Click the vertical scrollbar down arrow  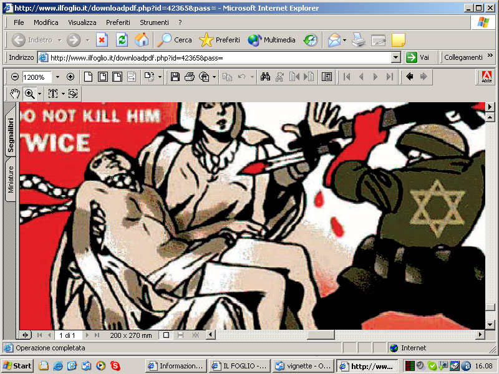pos(490,325)
